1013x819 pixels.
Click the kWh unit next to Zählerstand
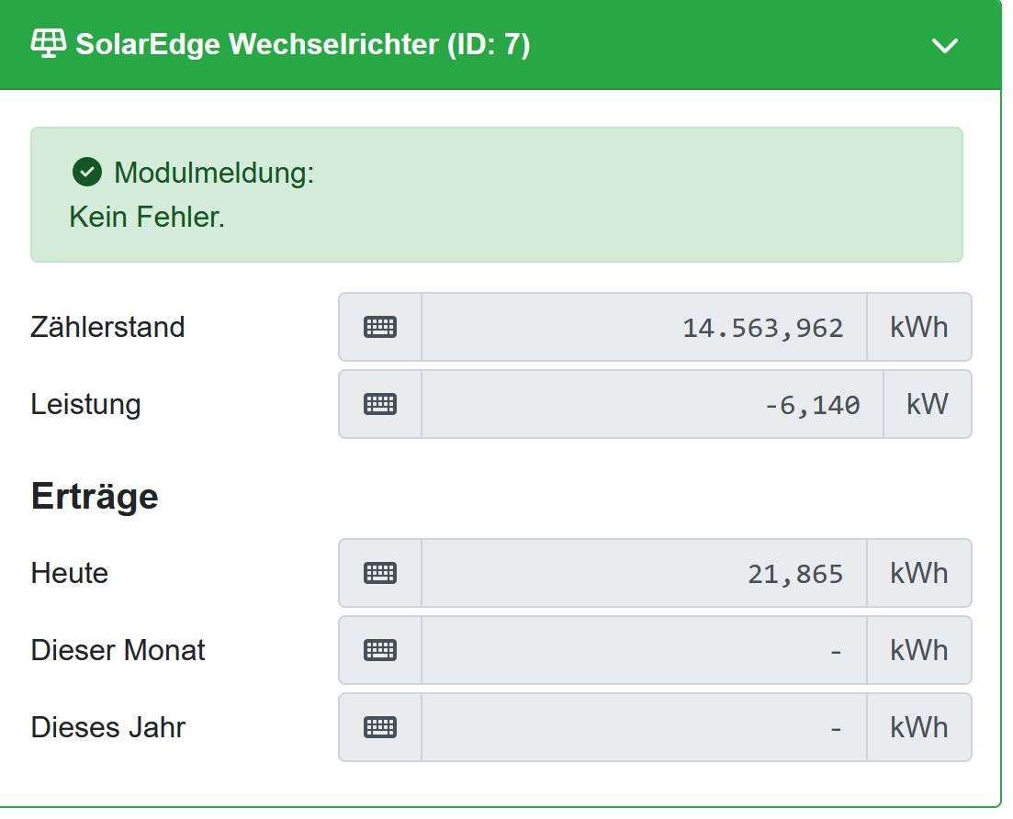pos(918,327)
